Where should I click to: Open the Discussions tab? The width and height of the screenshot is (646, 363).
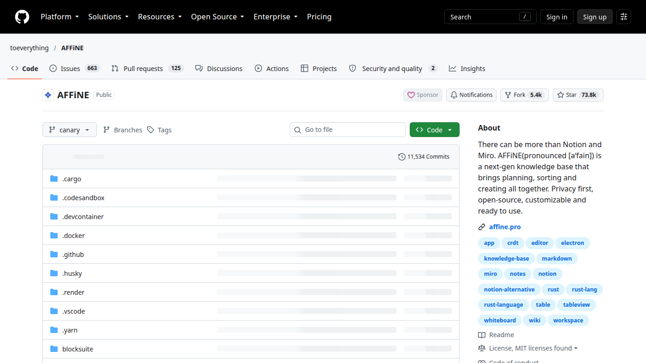[x=219, y=68]
